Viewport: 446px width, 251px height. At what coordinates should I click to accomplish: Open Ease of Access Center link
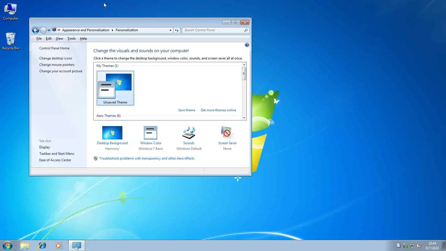click(55, 160)
